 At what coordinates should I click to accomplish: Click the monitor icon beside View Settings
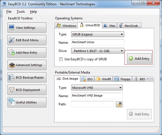tap(11, 27)
